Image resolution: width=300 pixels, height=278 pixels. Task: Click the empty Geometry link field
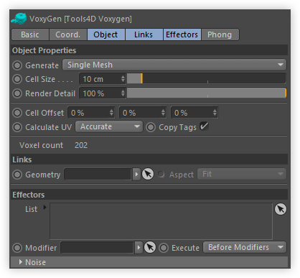(98, 174)
